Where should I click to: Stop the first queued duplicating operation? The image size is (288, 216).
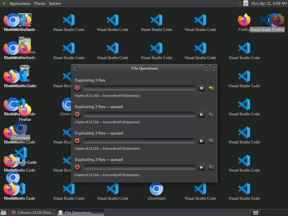coord(77,114)
